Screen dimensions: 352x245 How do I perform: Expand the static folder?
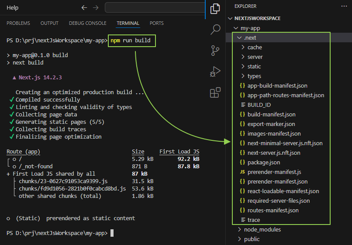coord(243,66)
